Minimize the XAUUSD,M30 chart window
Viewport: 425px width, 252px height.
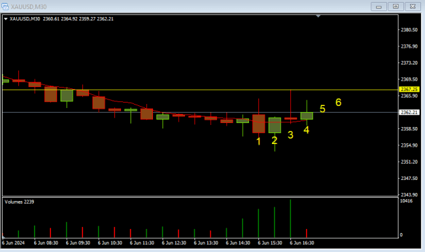click(379, 7)
